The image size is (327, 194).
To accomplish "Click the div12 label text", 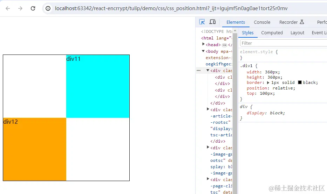I will click(x=11, y=122).
